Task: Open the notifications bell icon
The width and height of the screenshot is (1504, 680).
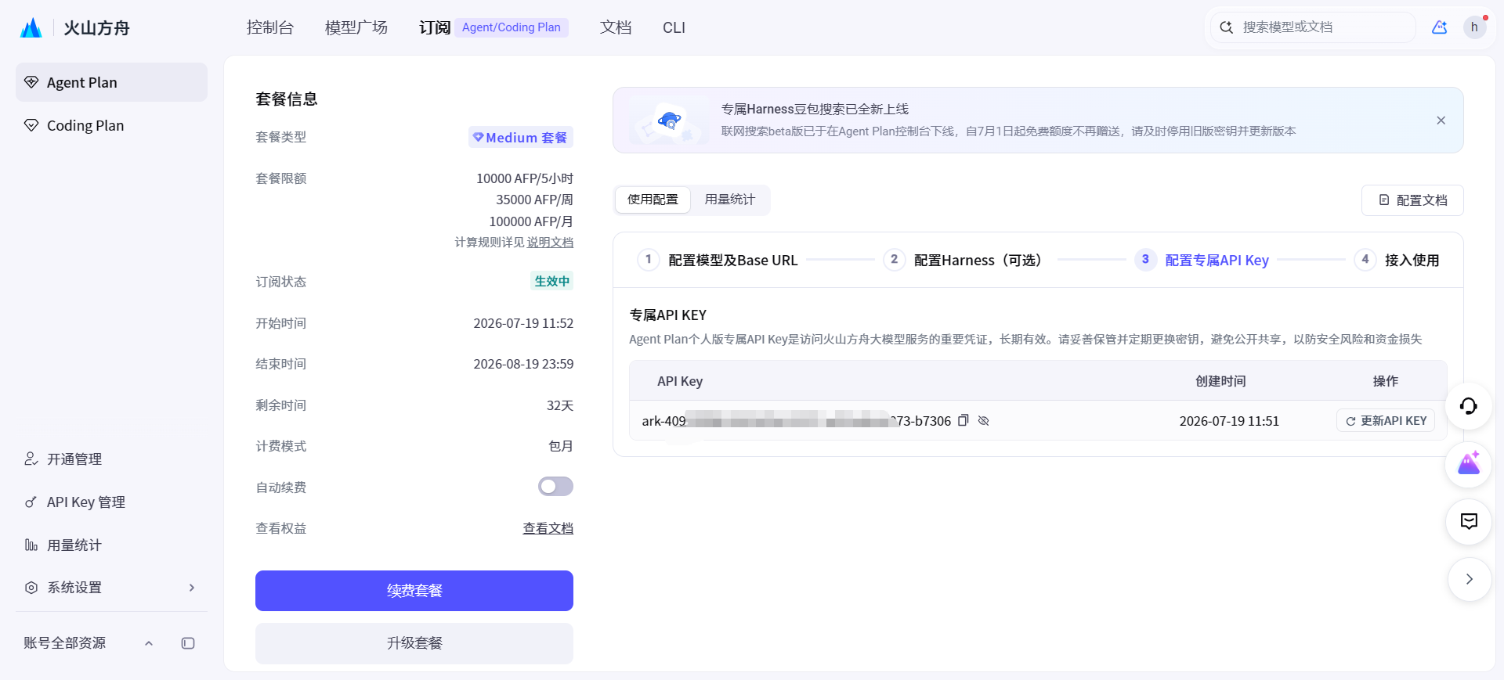Action: [1440, 27]
